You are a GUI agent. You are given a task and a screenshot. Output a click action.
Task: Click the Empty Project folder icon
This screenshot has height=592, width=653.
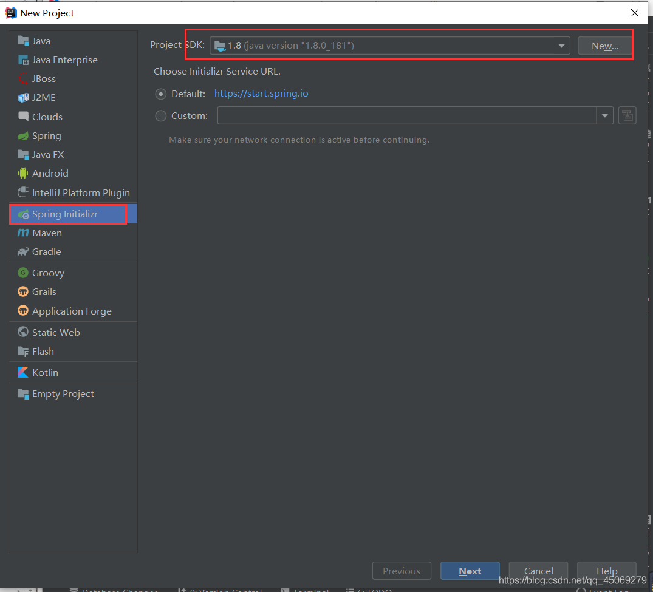(23, 394)
